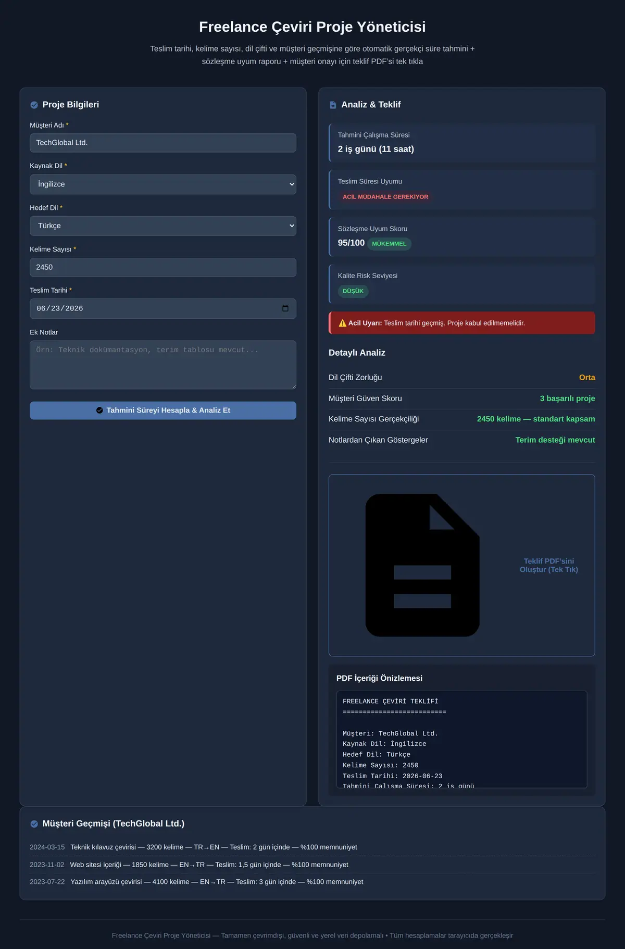The height and width of the screenshot is (949, 625).
Task: Click "FREELANCE ÇEVİRİ TEKLİFİ" preview title
Action: 390,702
